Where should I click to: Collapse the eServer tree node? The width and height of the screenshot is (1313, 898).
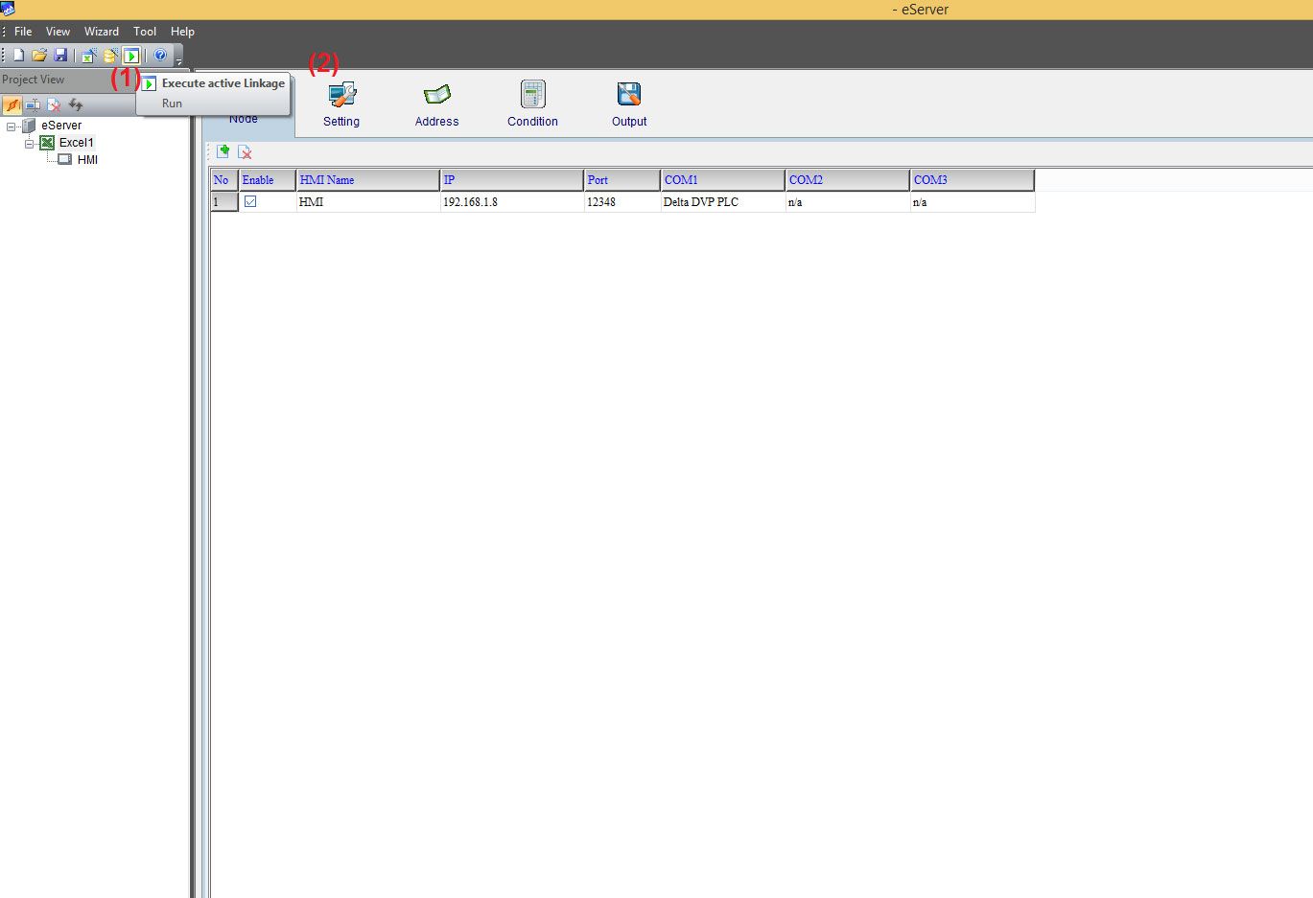12,127
